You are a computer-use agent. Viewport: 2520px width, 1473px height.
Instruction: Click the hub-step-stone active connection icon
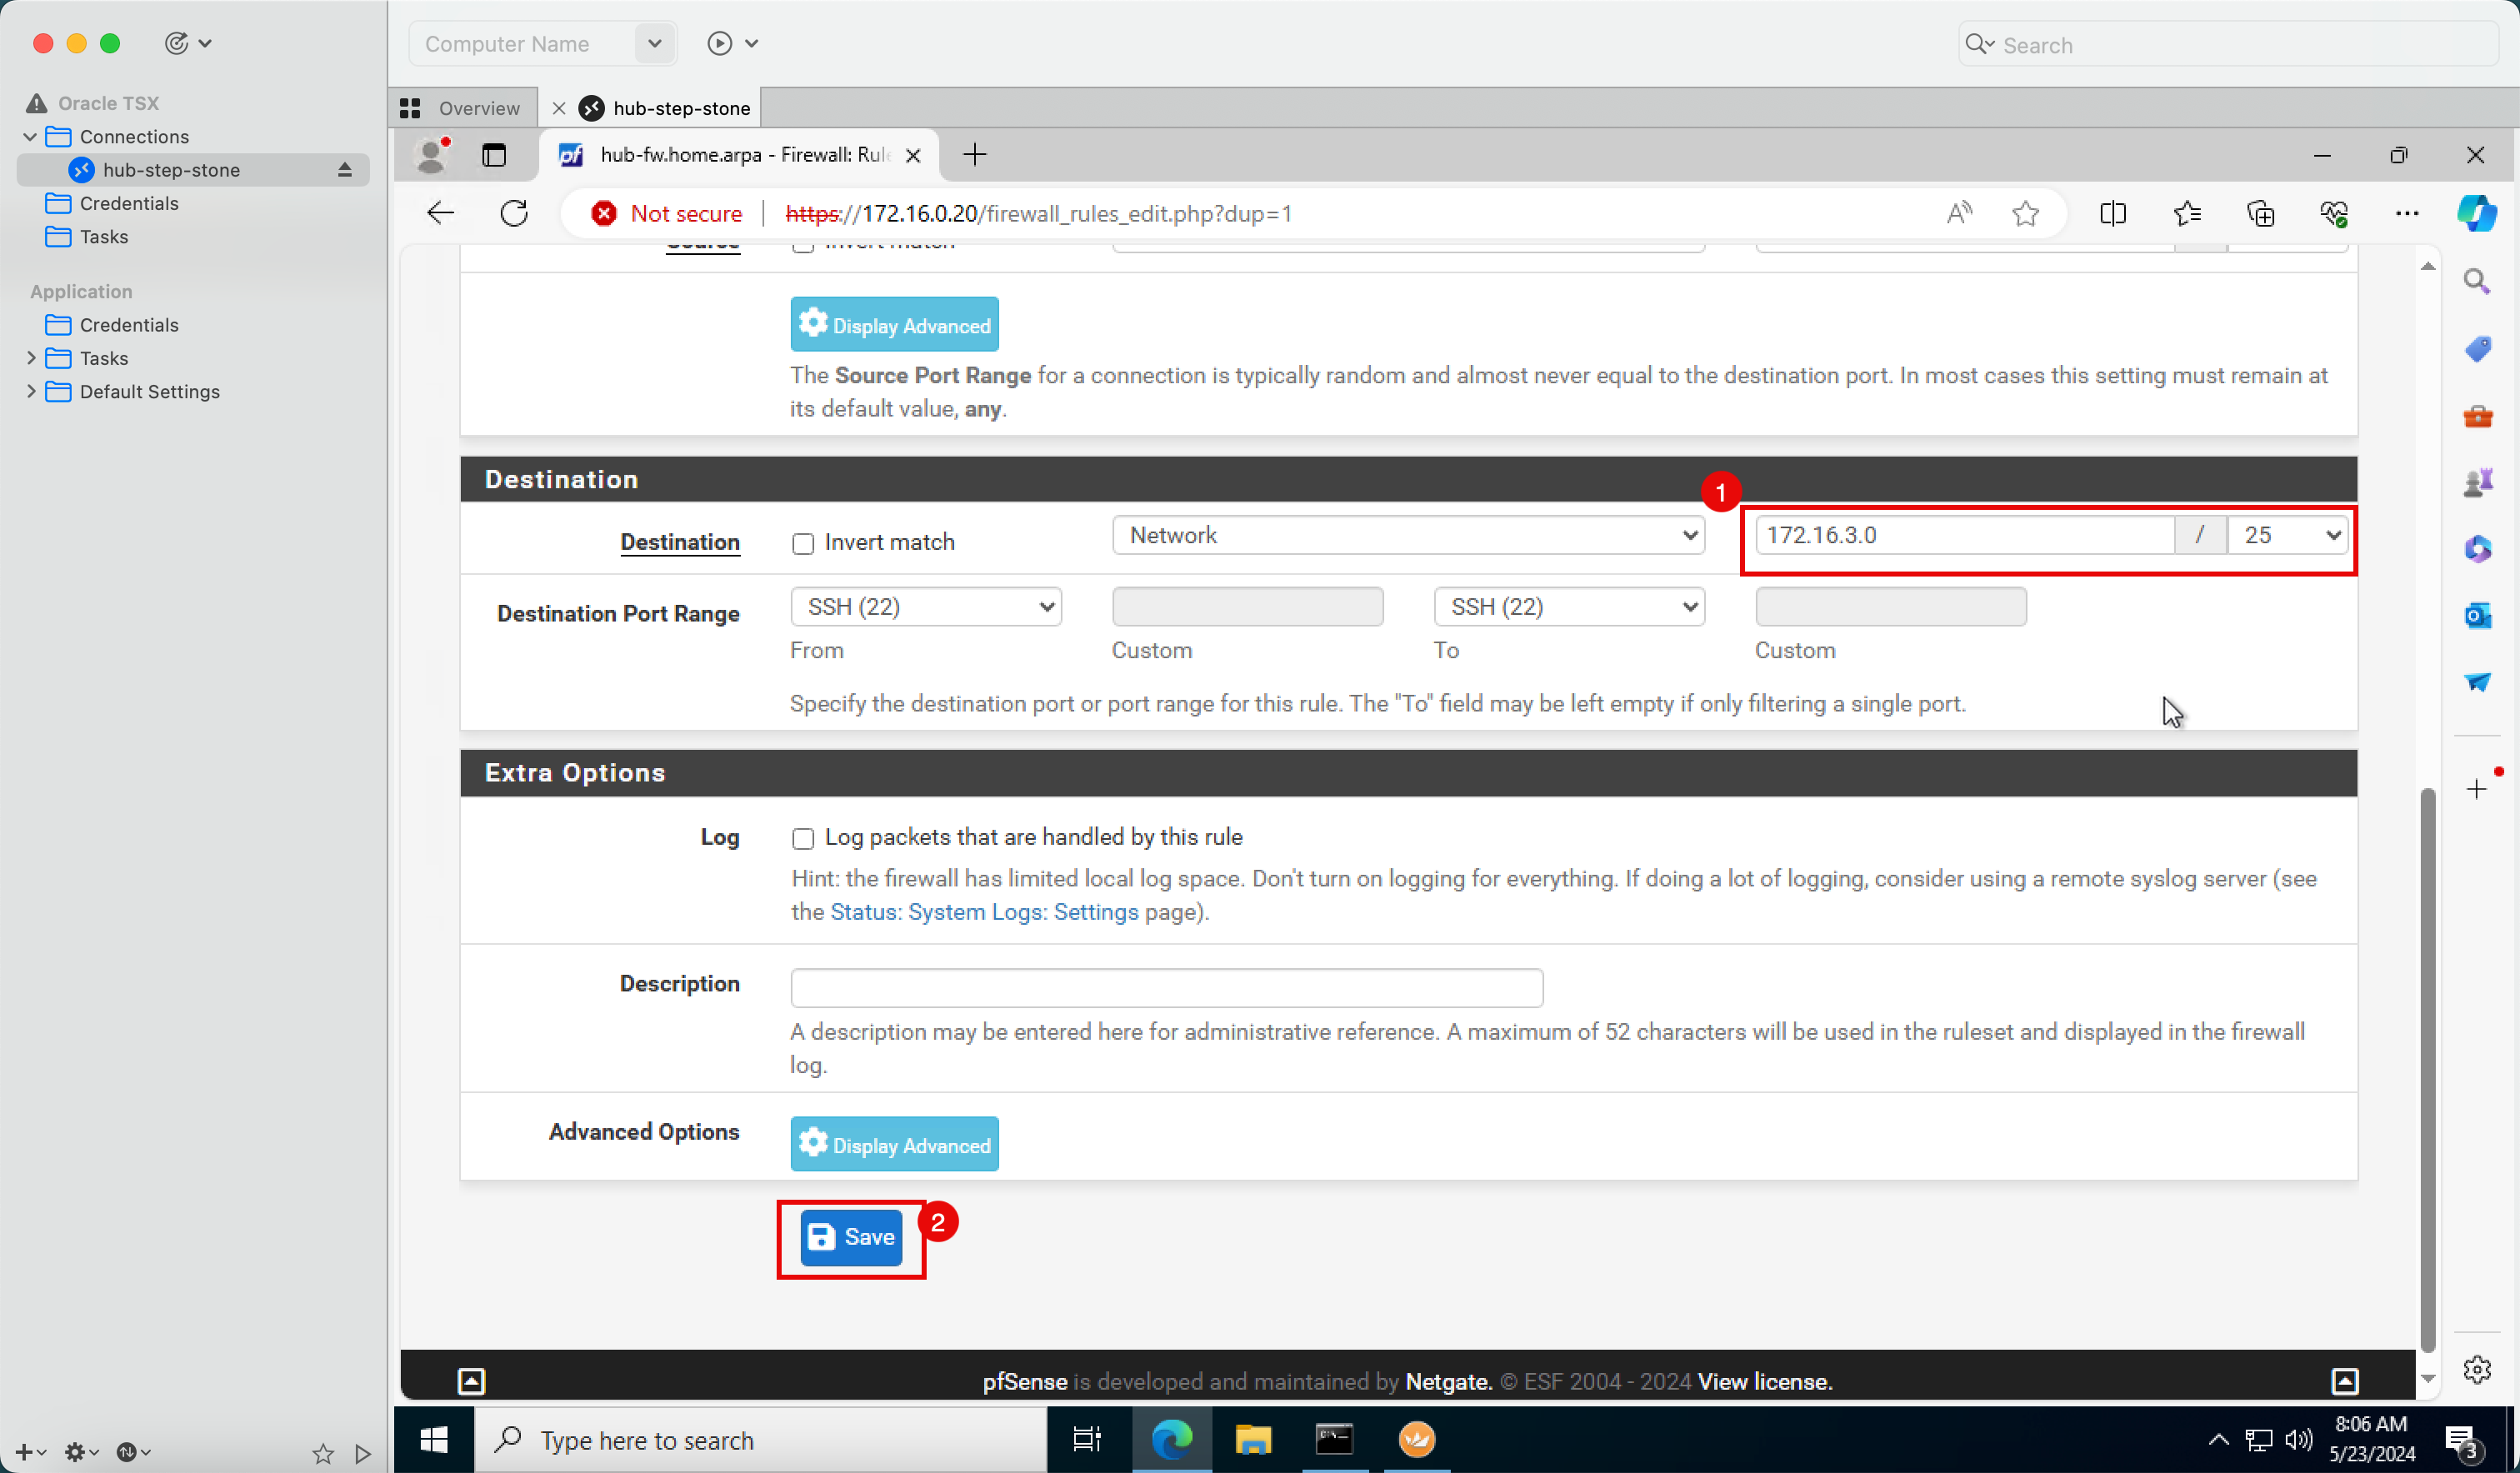(x=82, y=170)
